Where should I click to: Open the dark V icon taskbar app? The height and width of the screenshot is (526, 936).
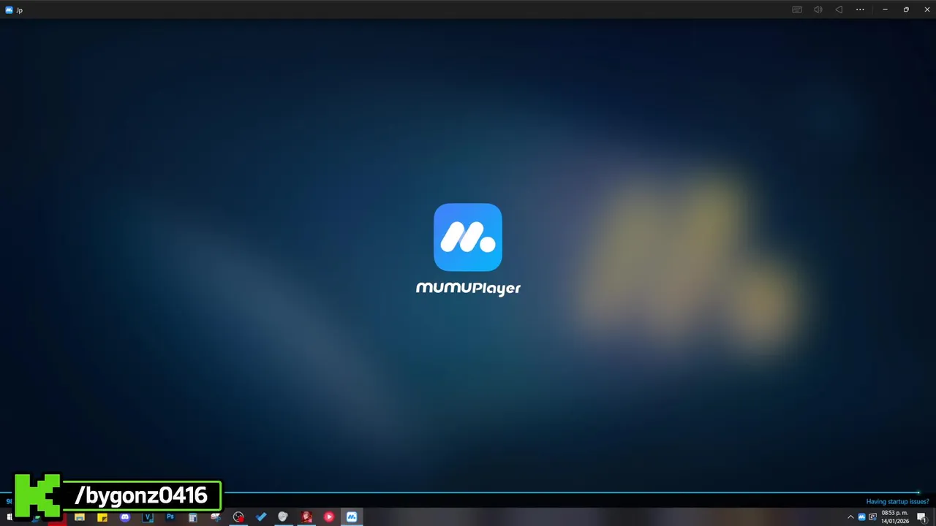[148, 517]
